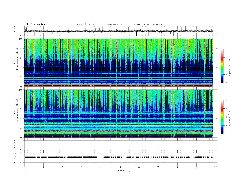Click the ch.2 spectrogram color scale bar
243x188 pixels.
pyautogui.click(x=222, y=117)
